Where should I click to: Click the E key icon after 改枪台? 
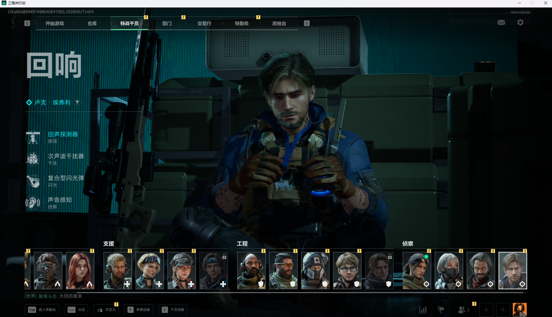[x=307, y=23]
